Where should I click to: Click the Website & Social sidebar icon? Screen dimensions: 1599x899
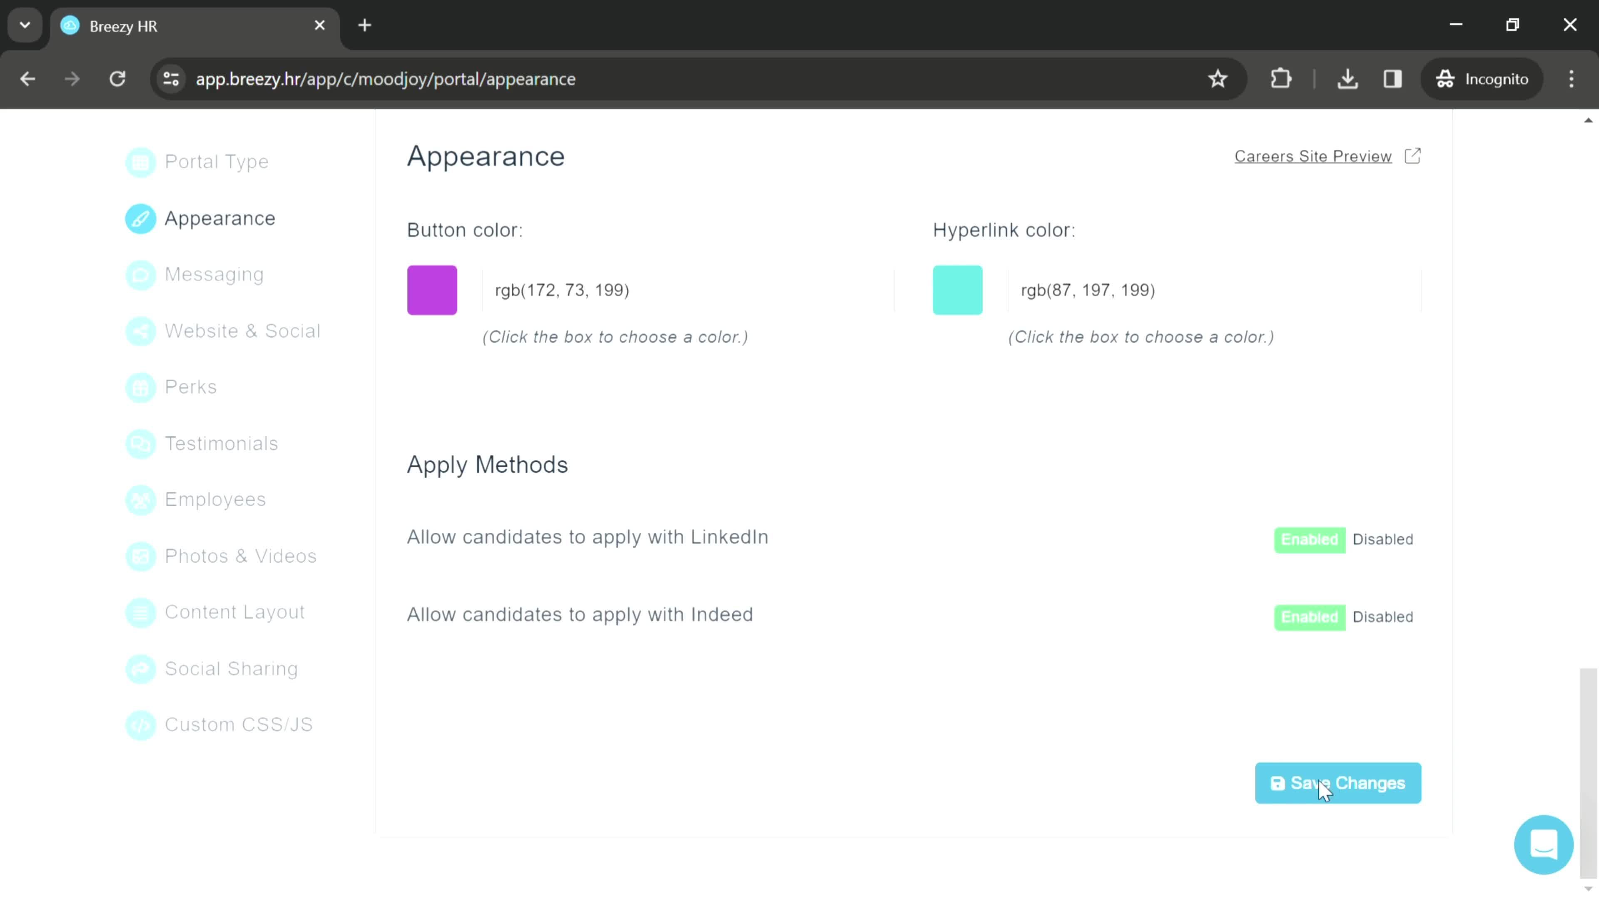[x=139, y=330]
